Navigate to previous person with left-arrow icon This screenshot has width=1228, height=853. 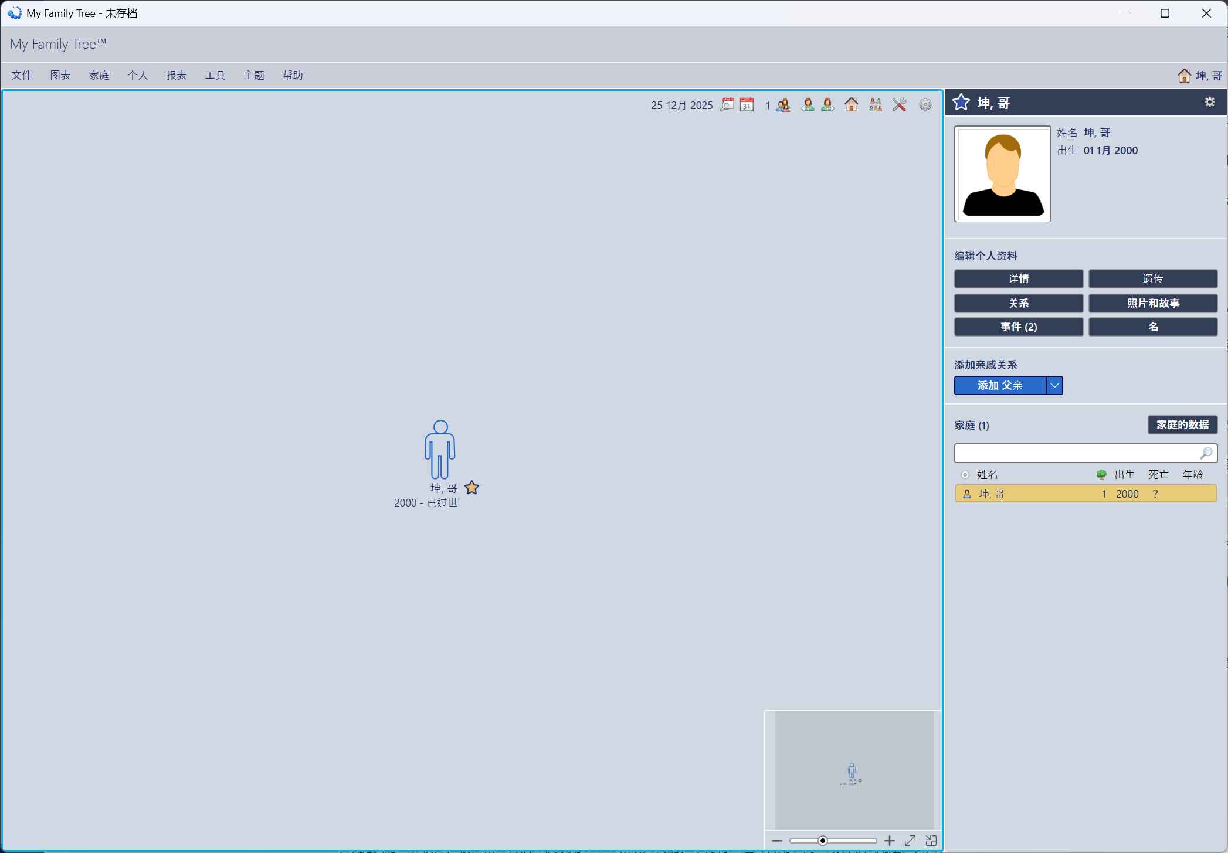click(808, 104)
